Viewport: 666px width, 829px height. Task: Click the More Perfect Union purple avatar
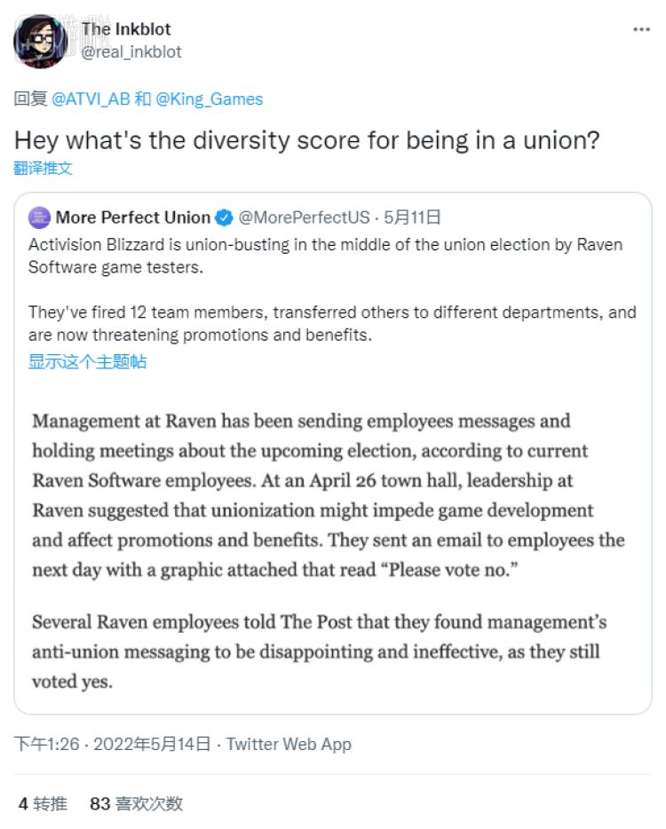pyautogui.click(x=39, y=217)
